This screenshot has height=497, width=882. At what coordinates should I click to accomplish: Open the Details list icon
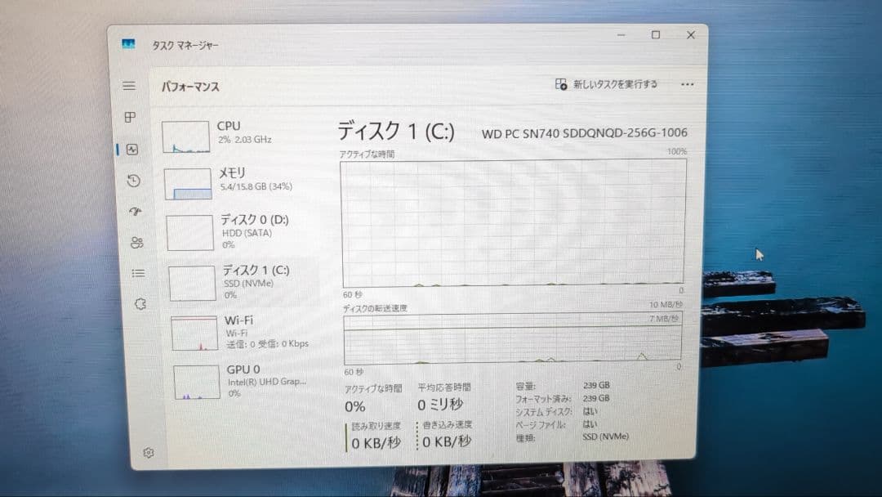[x=138, y=273]
